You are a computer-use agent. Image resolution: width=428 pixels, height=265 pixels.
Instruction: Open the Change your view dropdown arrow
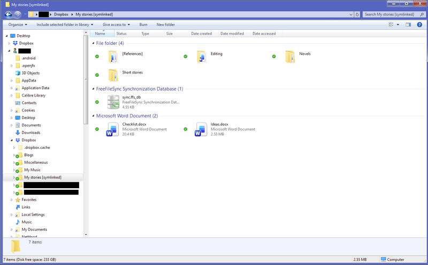398,25
